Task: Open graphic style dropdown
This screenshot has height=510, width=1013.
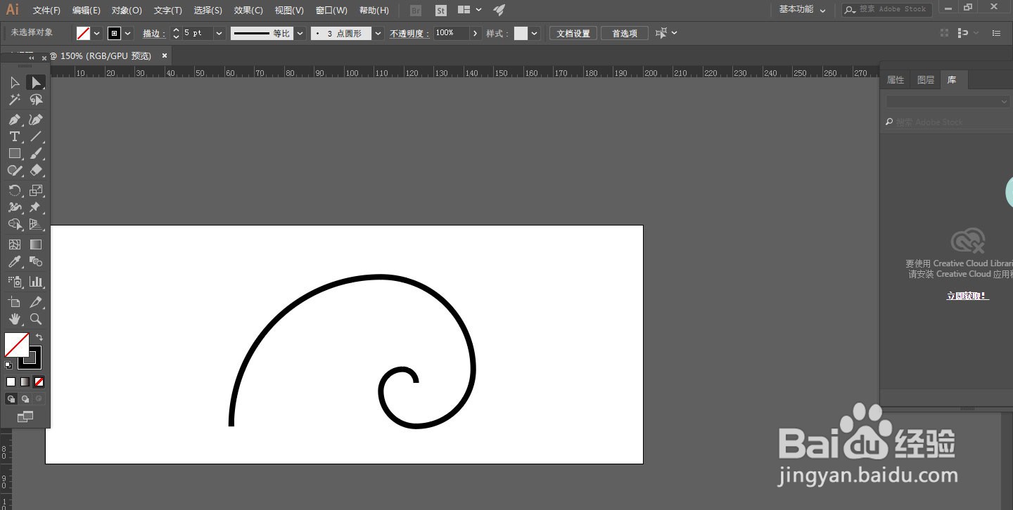Action: coord(535,33)
